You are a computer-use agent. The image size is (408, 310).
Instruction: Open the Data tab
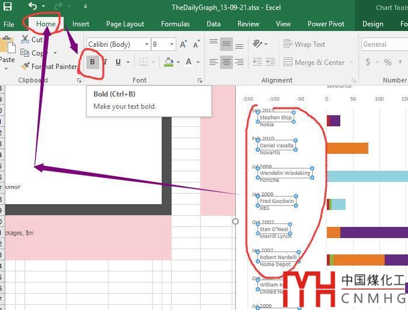point(214,24)
